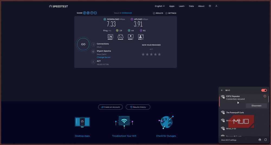Open More Wi-Fi settings link
This screenshot has height=145, width=271.
pos(229,140)
